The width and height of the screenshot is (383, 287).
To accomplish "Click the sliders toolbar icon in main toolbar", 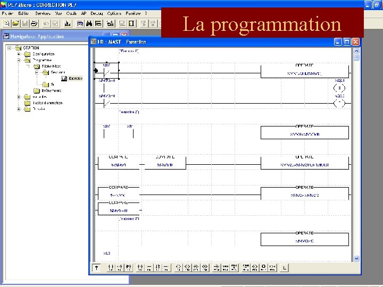I will coord(111,23).
